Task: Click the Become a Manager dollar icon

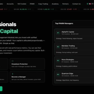Action: [13, 74]
